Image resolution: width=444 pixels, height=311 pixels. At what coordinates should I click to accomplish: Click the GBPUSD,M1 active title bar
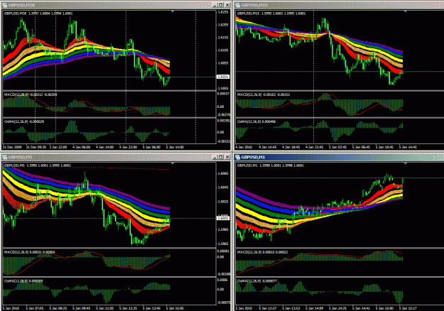(x=339, y=157)
